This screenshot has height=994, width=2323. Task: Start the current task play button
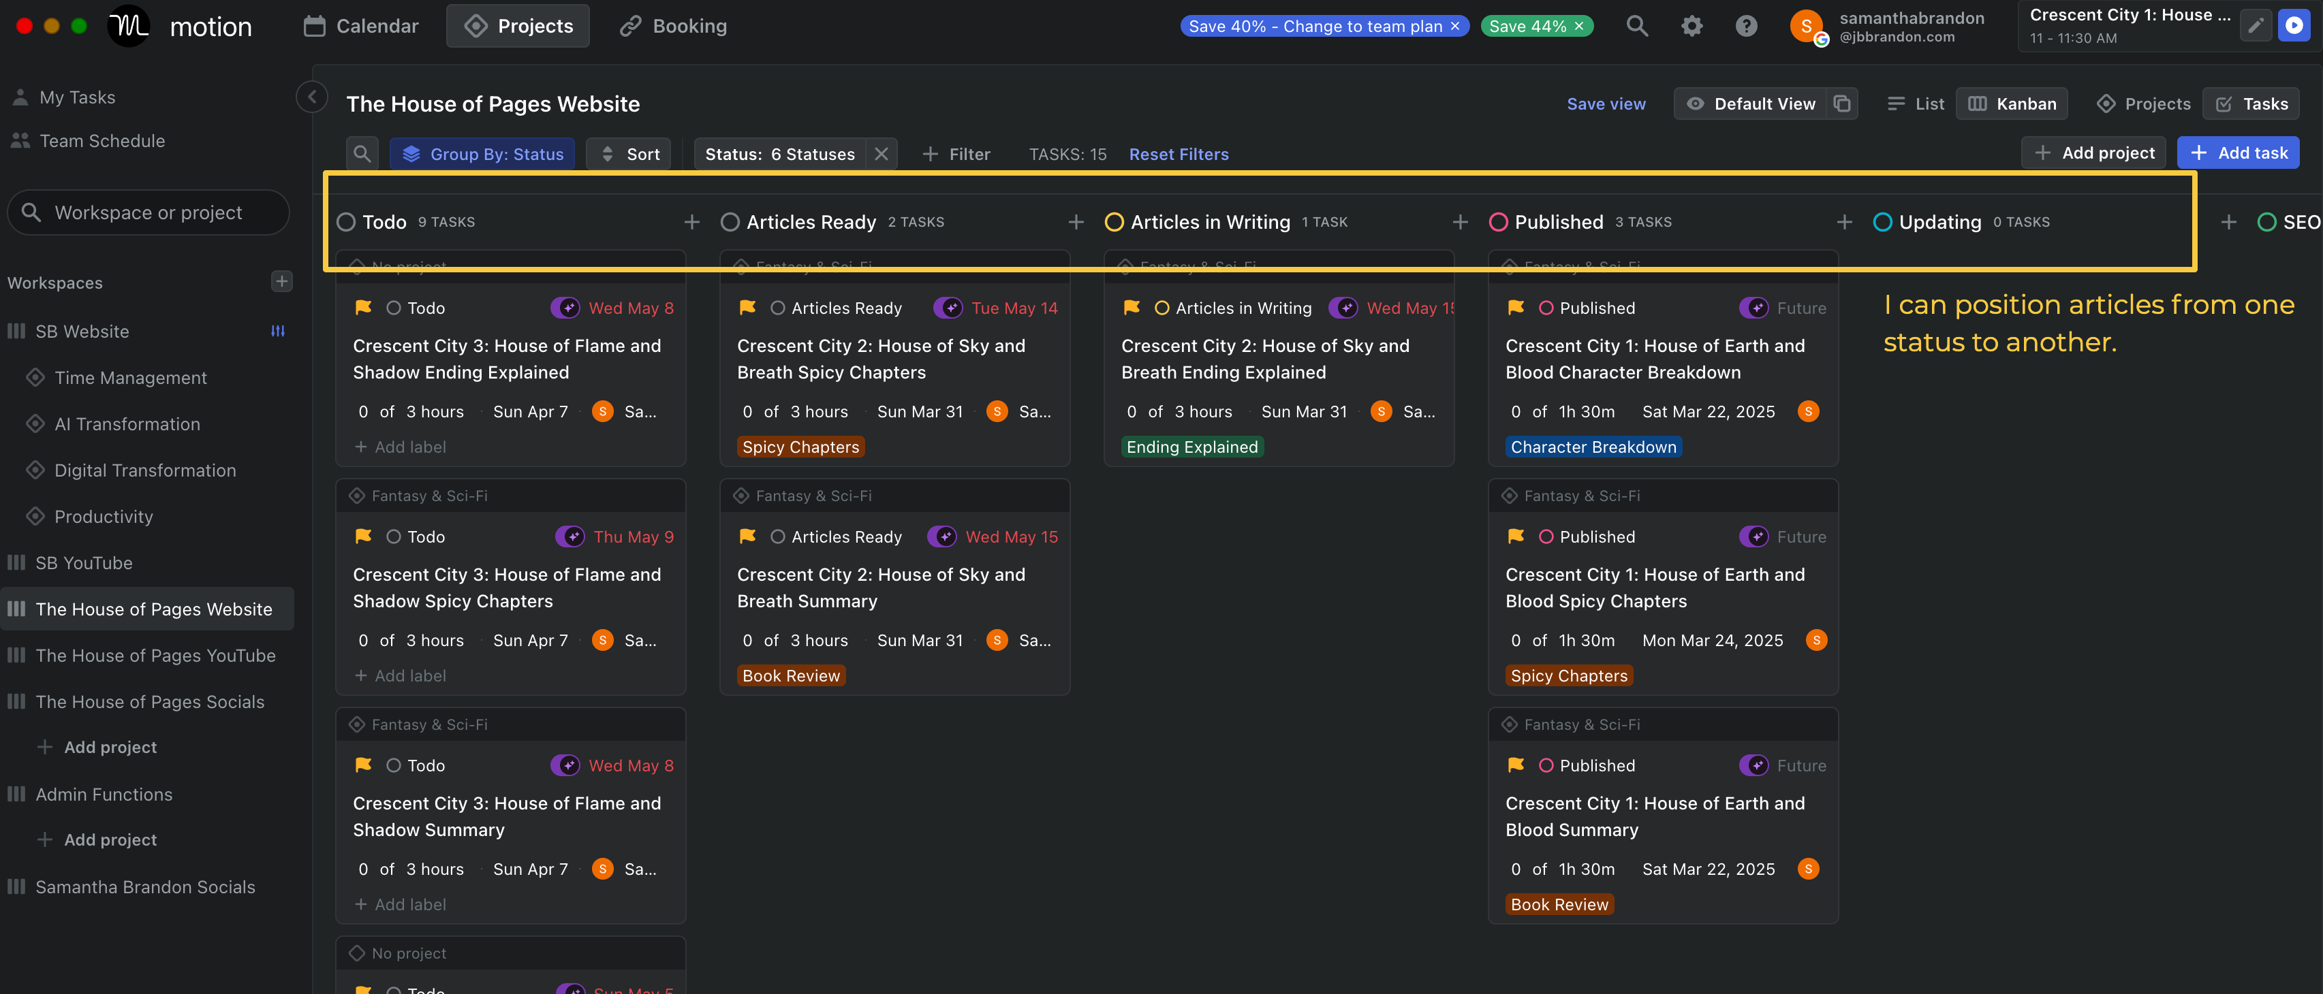(2294, 25)
